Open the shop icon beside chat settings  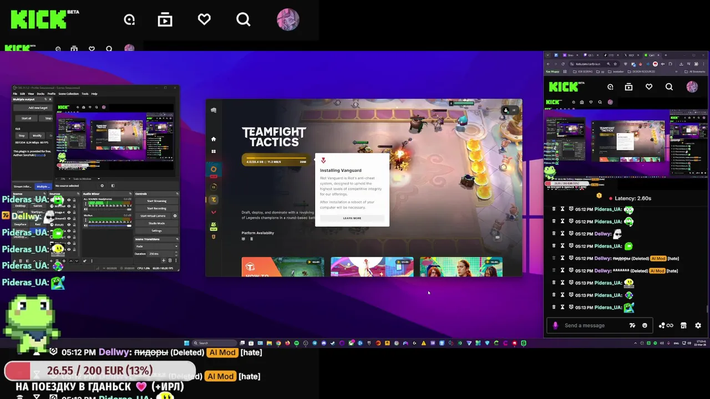(683, 325)
